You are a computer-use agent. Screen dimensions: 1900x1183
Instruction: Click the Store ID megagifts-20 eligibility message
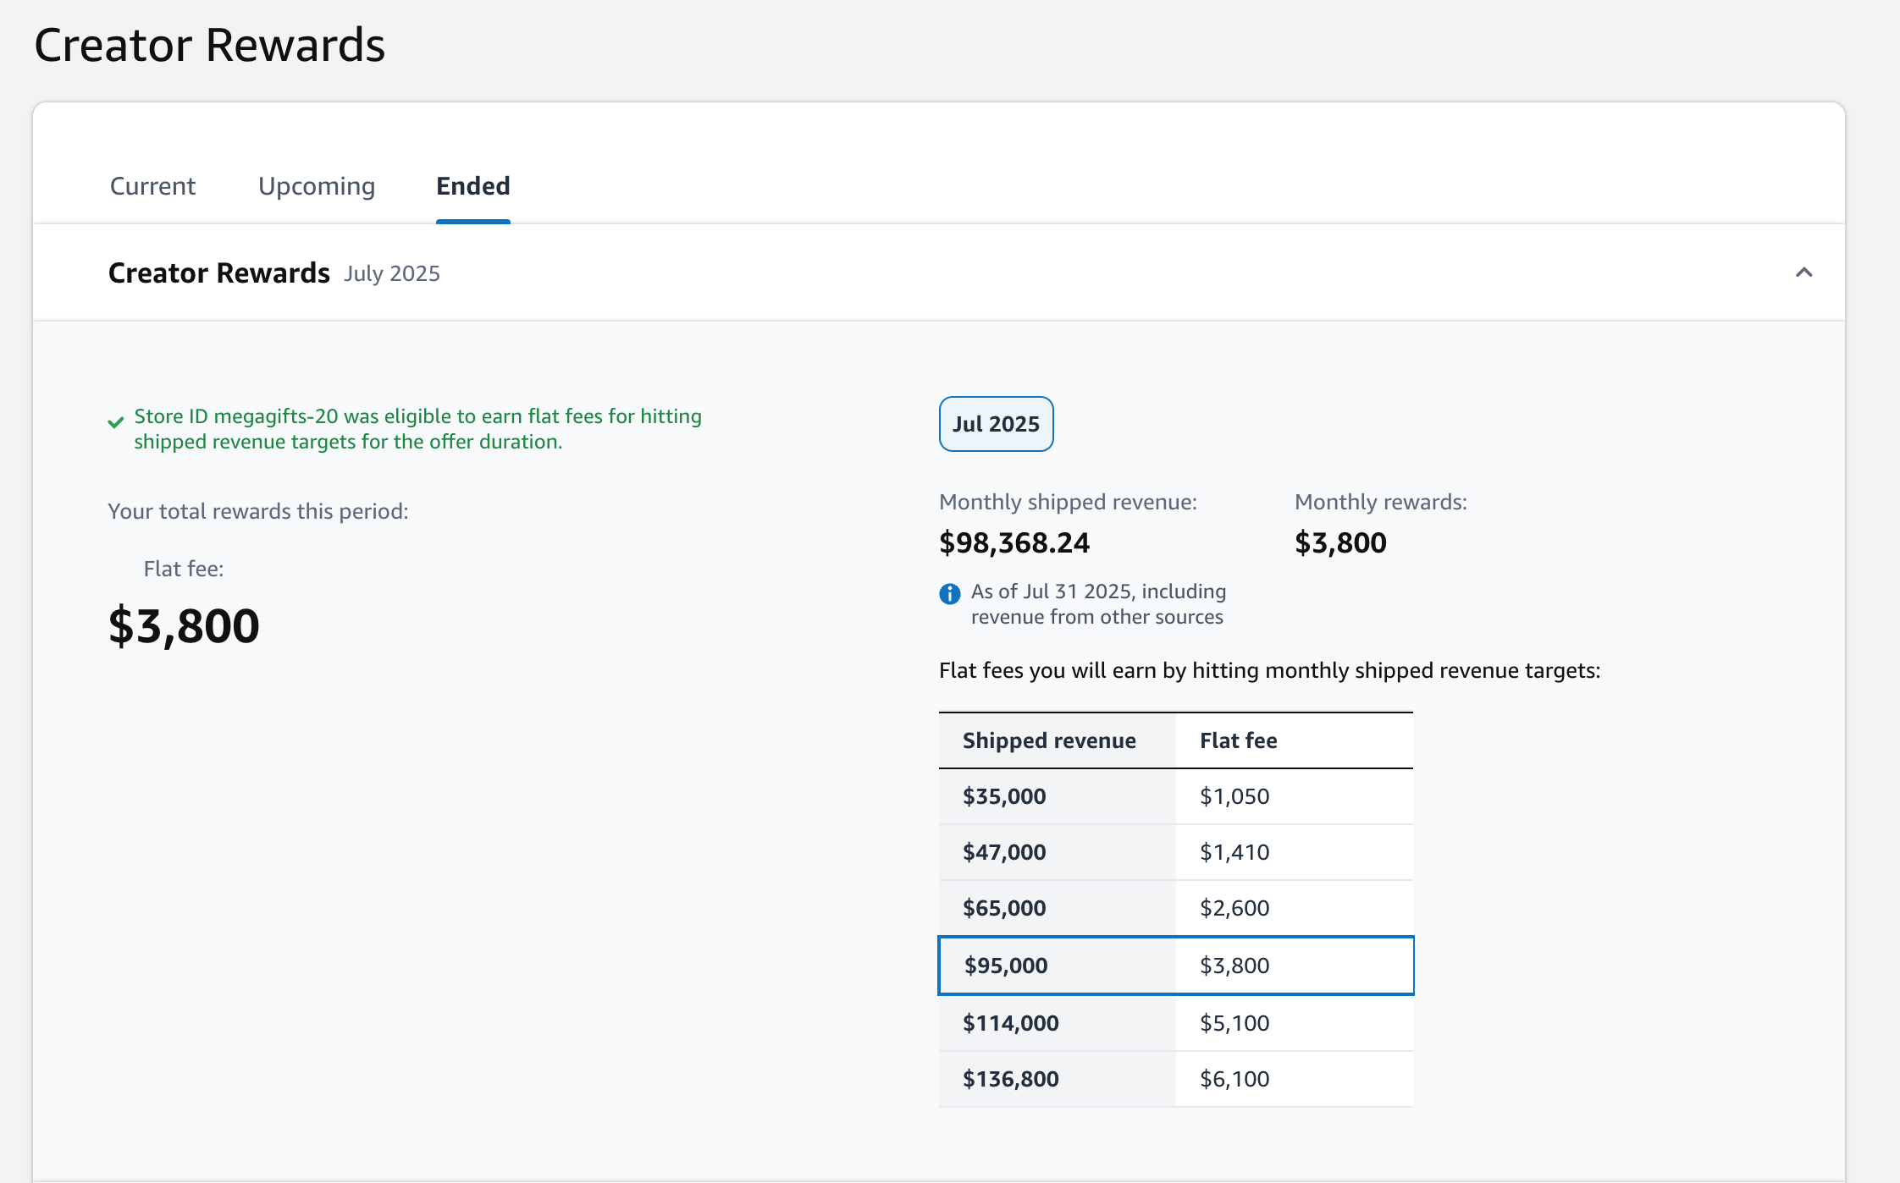[x=417, y=429]
